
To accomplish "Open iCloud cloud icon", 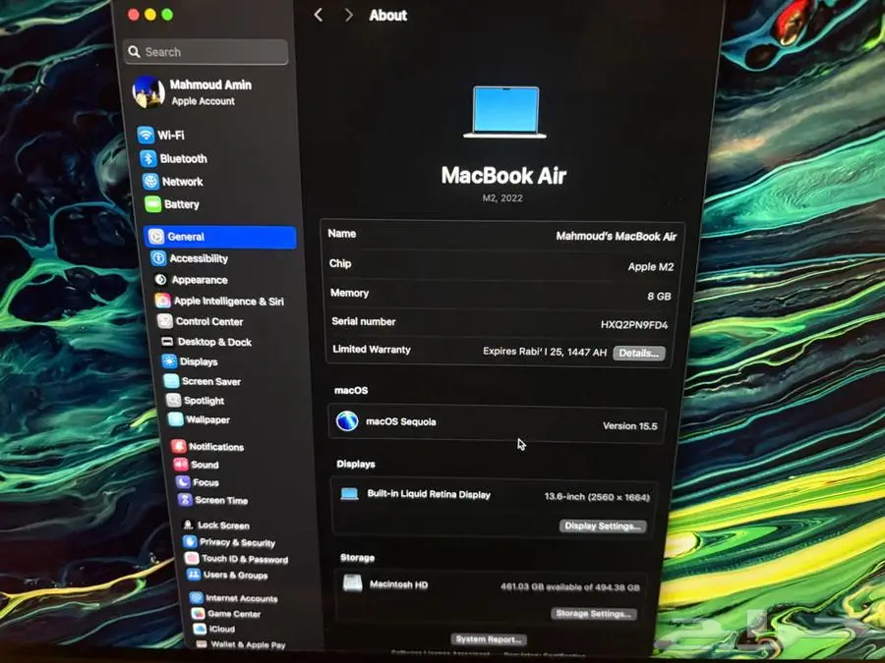I will [x=200, y=629].
